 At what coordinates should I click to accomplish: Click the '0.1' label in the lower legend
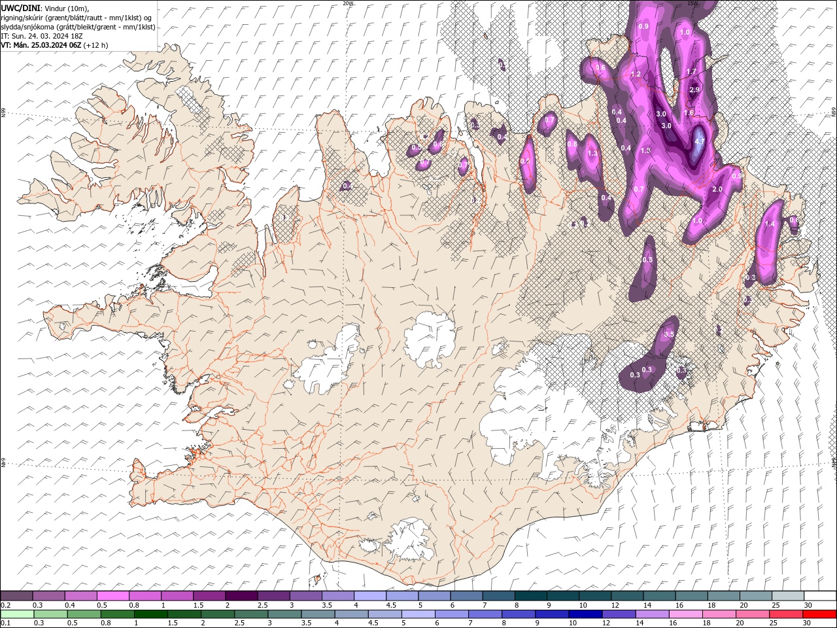pos(5,623)
